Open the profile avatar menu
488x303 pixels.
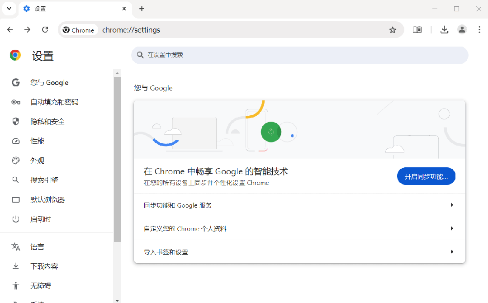tap(462, 29)
